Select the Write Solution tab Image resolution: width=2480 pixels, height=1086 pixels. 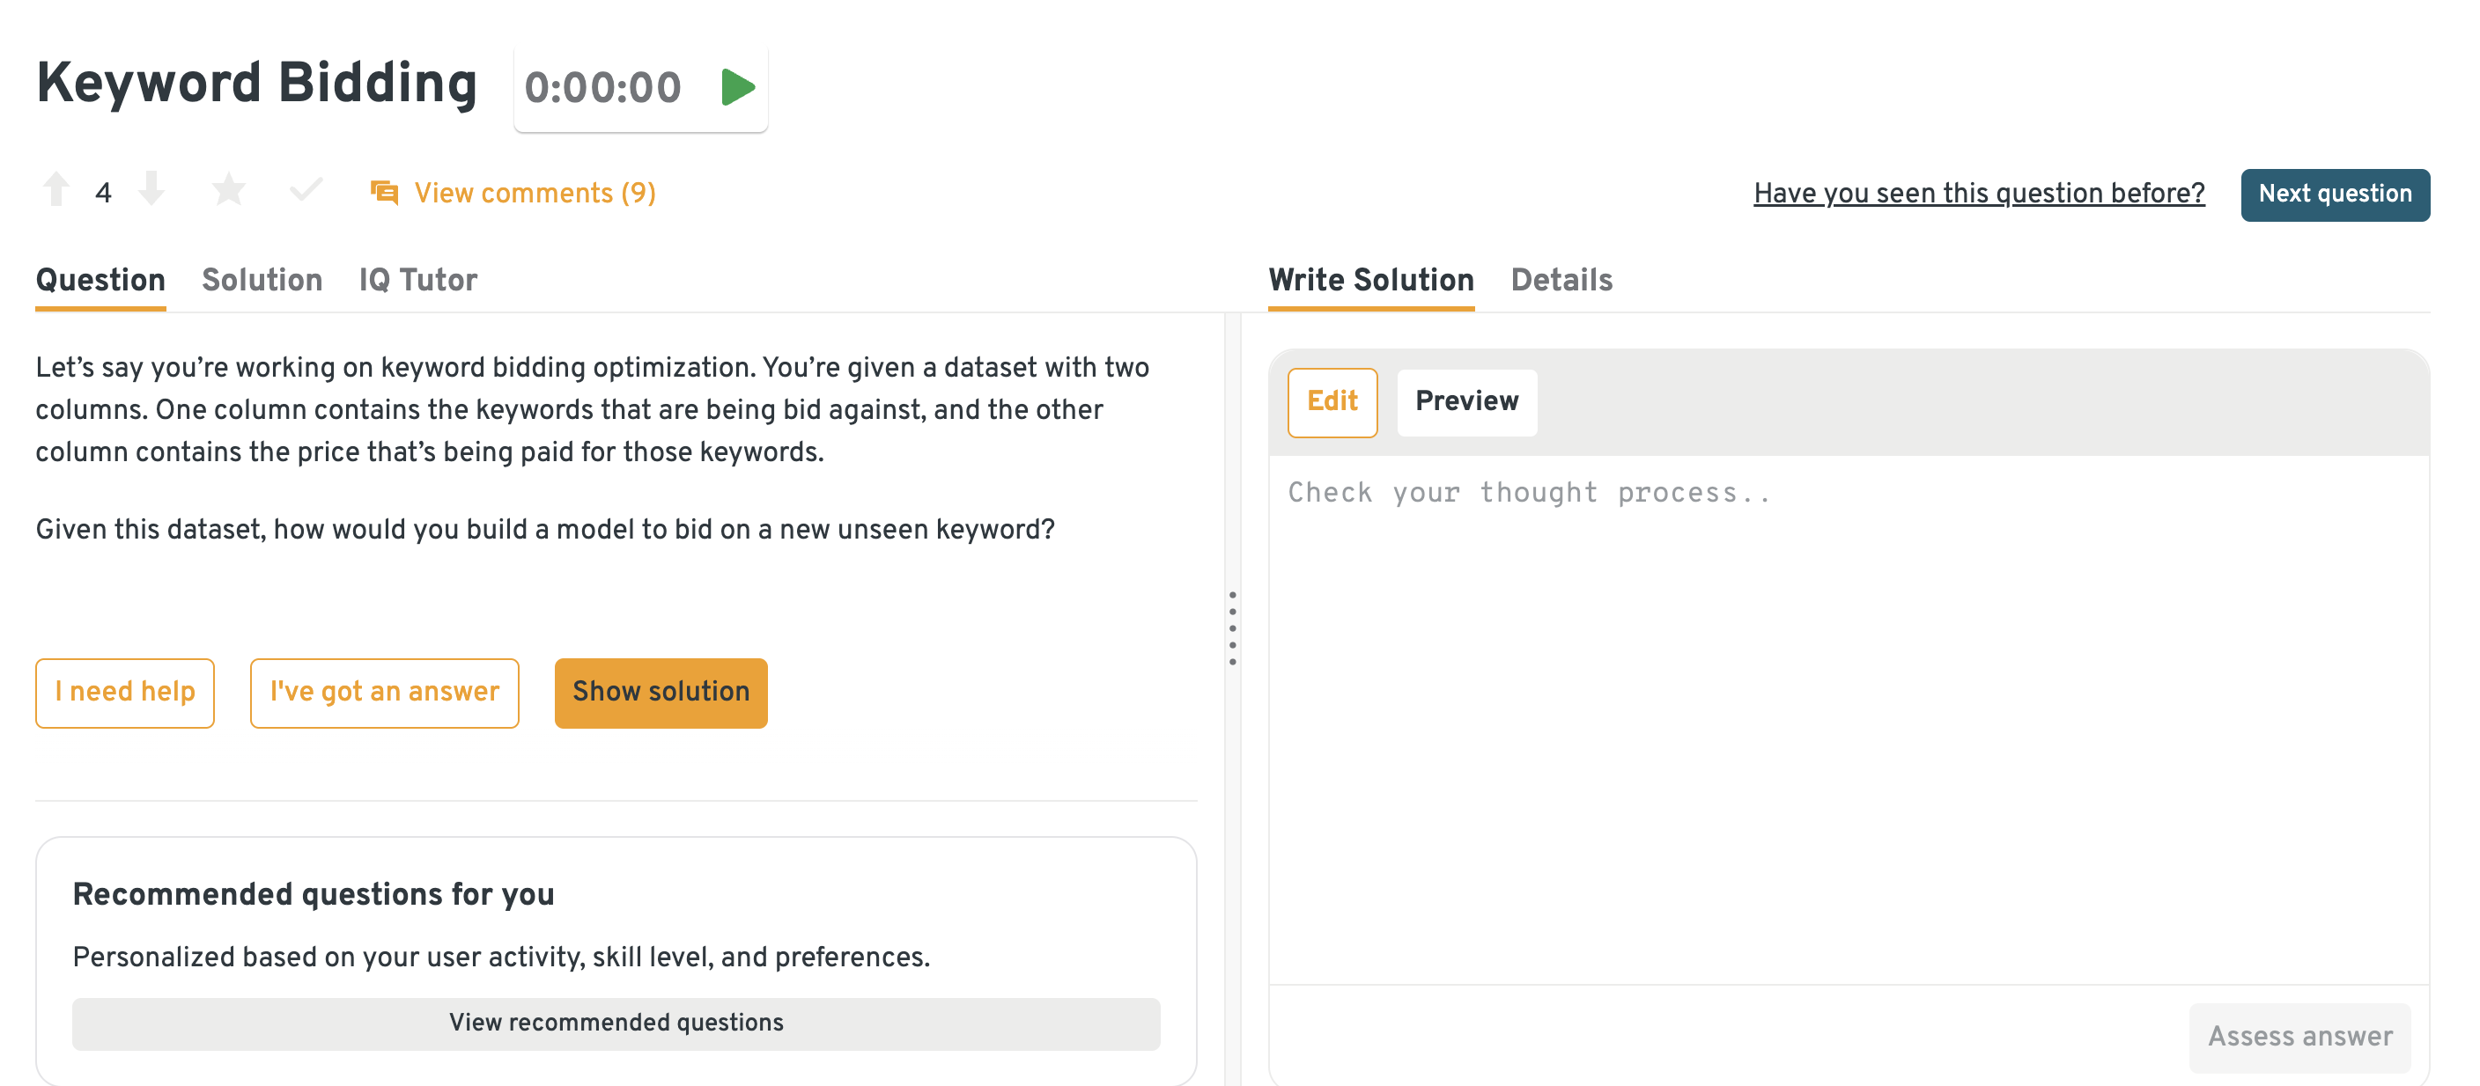(x=1370, y=280)
